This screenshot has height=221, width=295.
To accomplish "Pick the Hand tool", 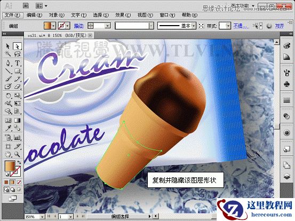I will click(8, 154).
